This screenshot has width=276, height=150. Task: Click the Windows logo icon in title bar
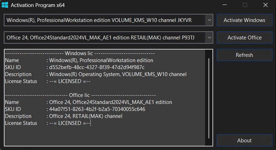click(x=5, y=5)
